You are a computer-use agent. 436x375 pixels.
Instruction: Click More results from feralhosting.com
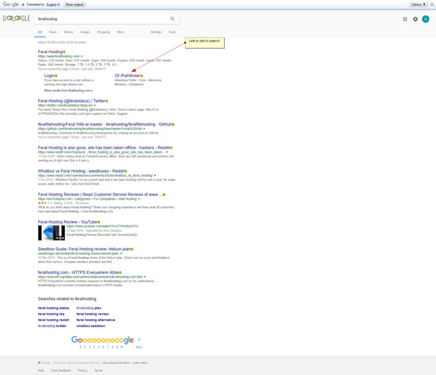click(68, 91)
